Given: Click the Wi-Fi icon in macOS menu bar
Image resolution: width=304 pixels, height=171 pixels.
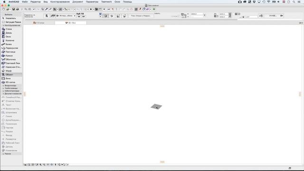Looking at the screenshot, I should pyautogui.click(x=268, y=2).
